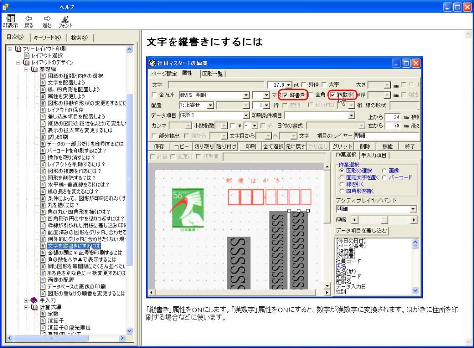Collapse the 基礎編 tree node
The height and width of the screenshot is (348, 474).
[x=26, y=69]
